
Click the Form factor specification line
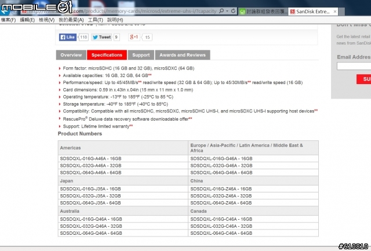click(x=129, y=68)
